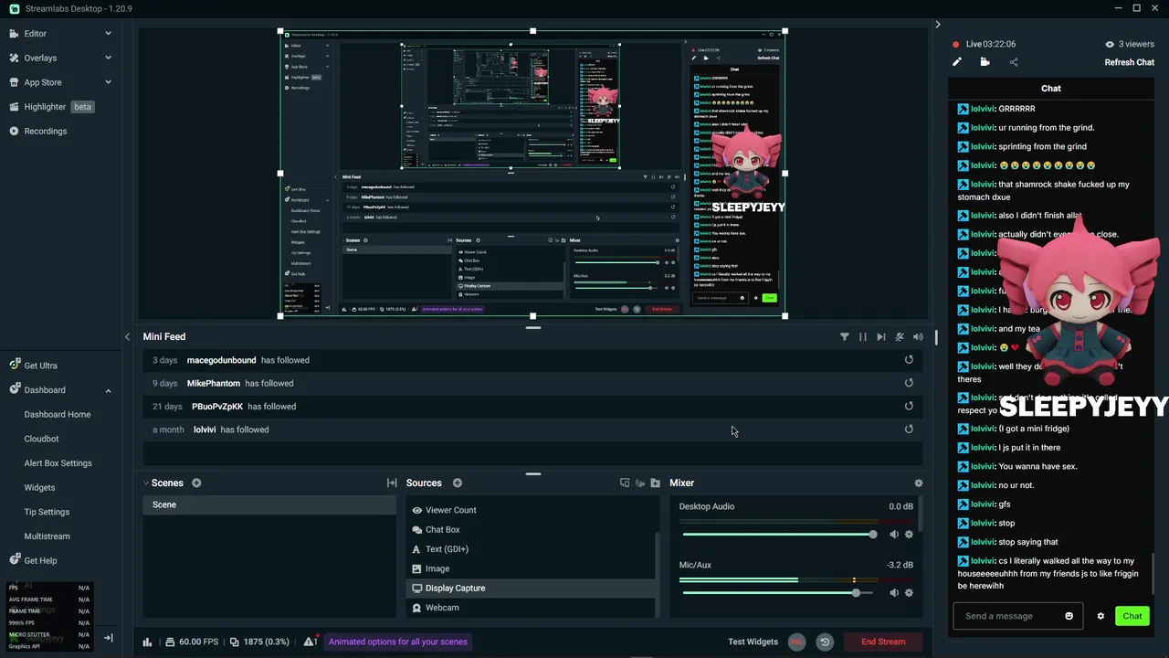Image resolution: width=1169 pixels, height=658 pixels.
Task: Toggle Mini Feed alert volume speaker icon
Action: (918, 337)
